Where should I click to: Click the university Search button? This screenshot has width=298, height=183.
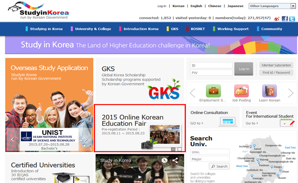point(220,166)
